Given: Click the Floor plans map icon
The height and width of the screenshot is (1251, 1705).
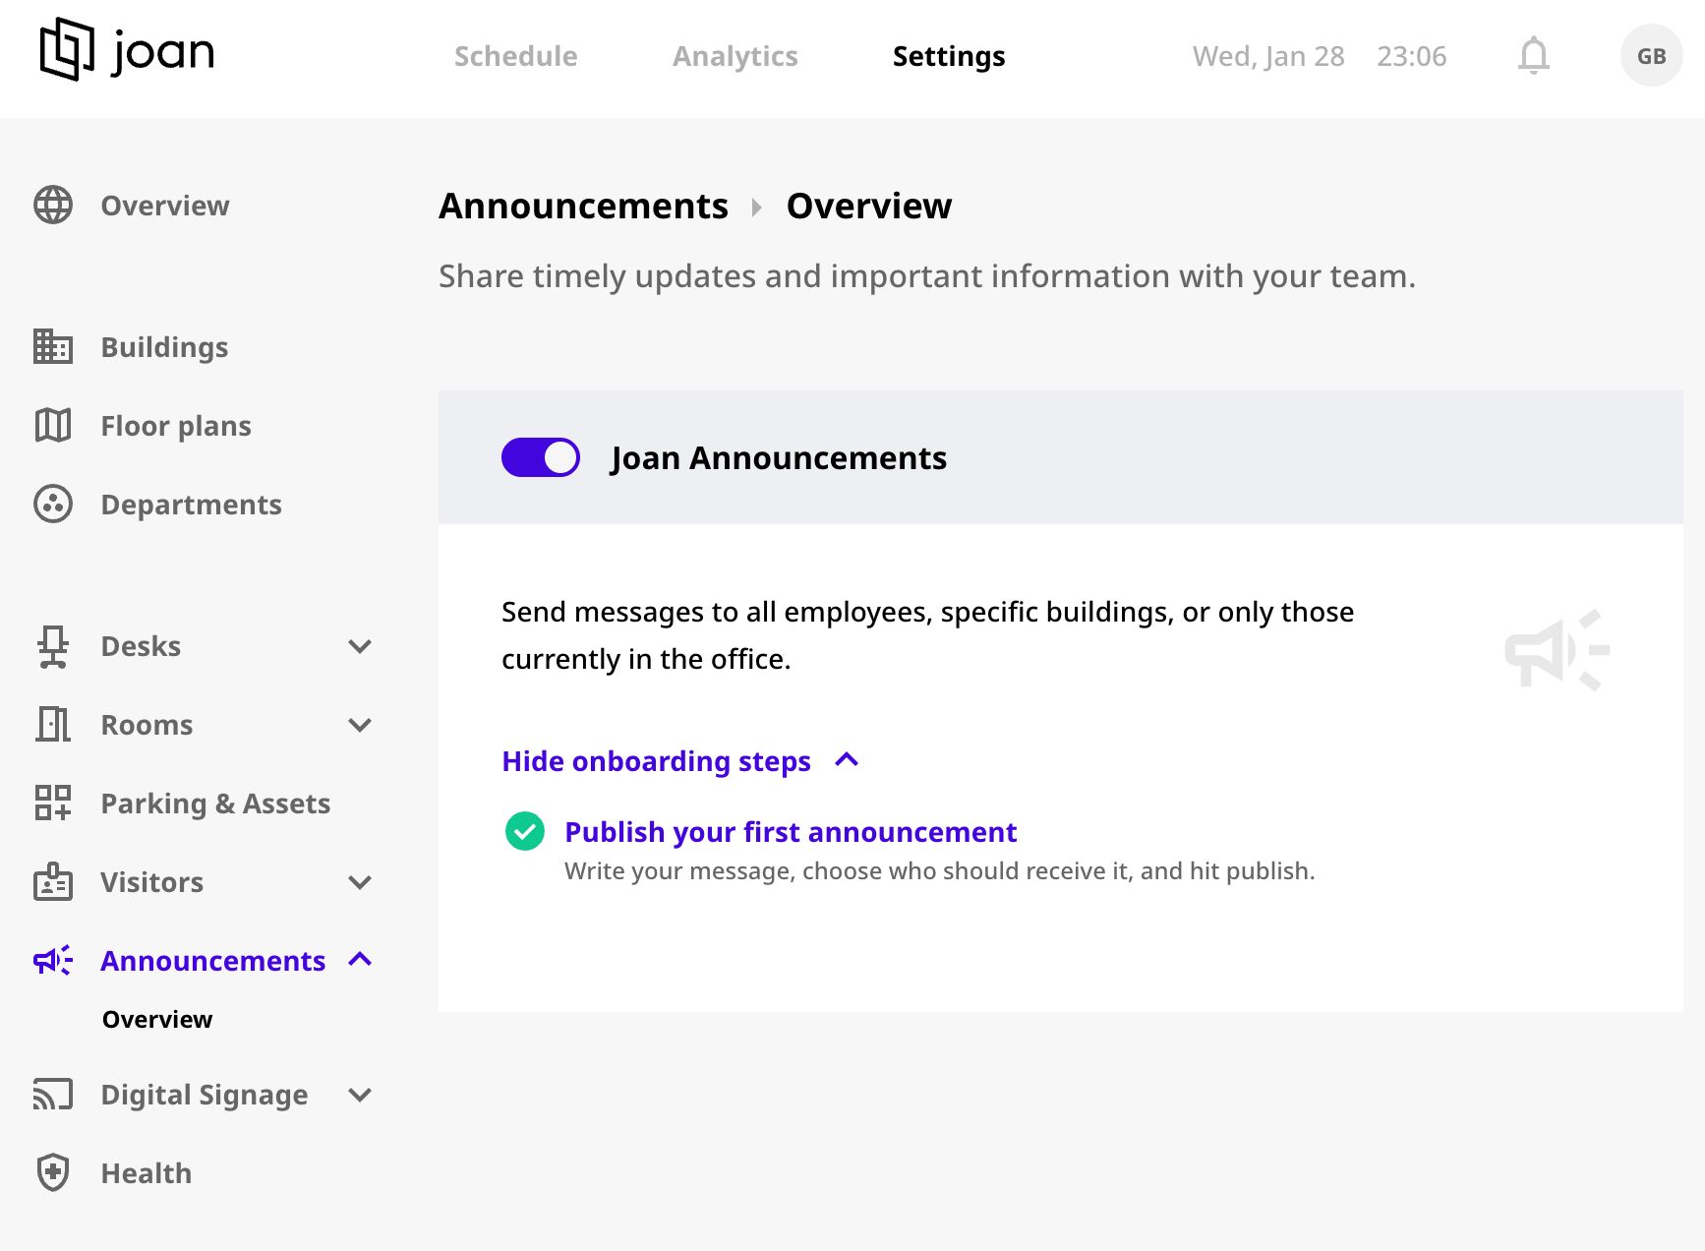Looking at the screenshot, I should click(x=53, y=425).
